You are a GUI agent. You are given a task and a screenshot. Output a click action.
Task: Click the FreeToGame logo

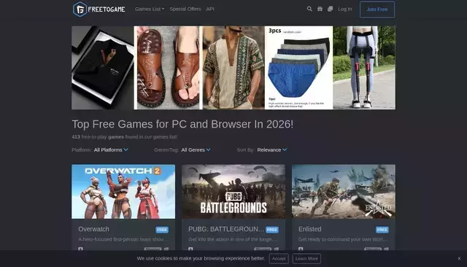pyautogui.click(x=99, y=9)
